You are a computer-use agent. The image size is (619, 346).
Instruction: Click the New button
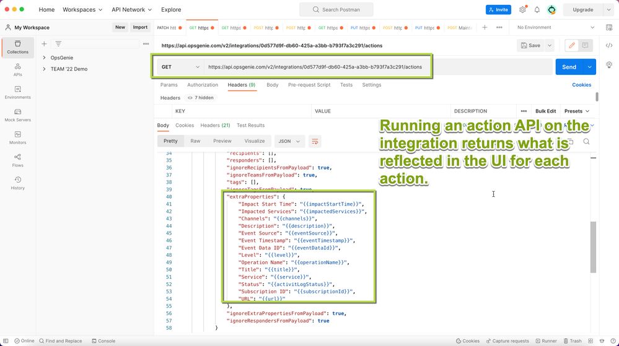point(120,27)
